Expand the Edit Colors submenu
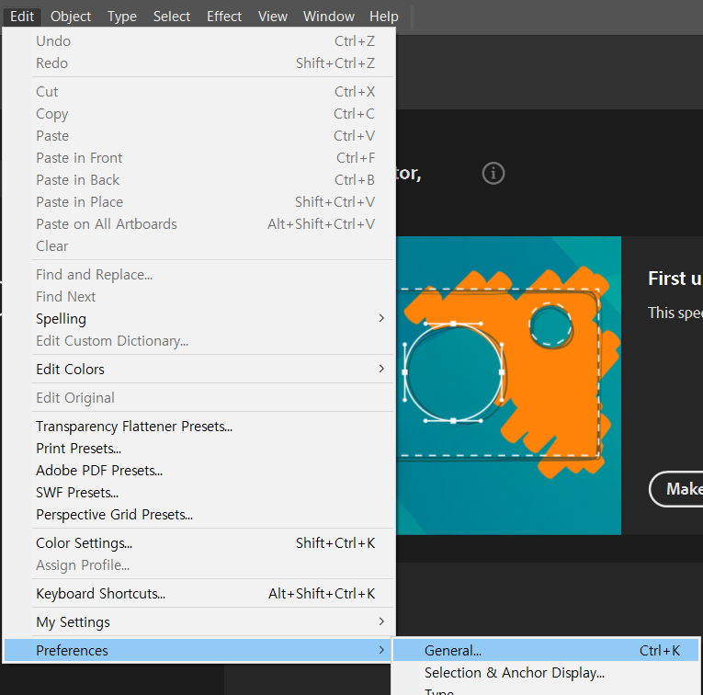The height and width of the screenshot is (695, 703). [199, 370]
